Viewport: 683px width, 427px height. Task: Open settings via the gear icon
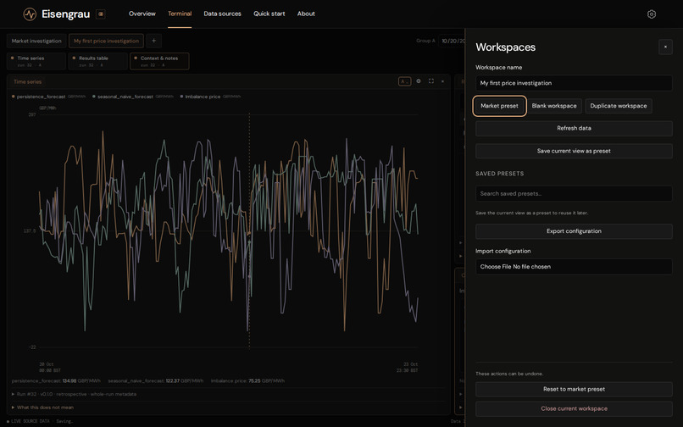tap(651, 14)
